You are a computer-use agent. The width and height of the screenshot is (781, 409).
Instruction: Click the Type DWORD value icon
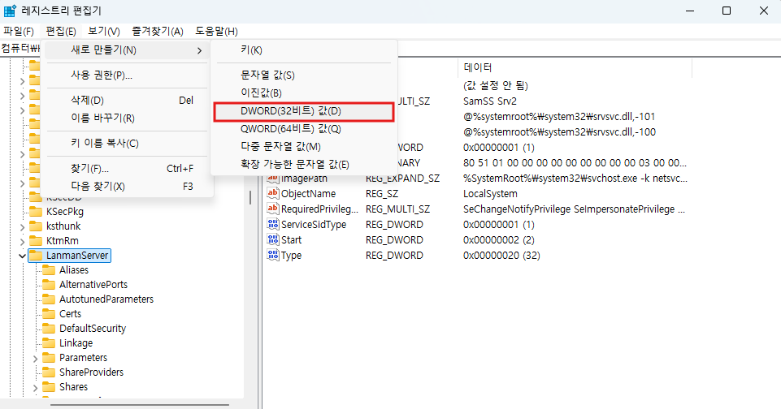click(x=272, y=256)
